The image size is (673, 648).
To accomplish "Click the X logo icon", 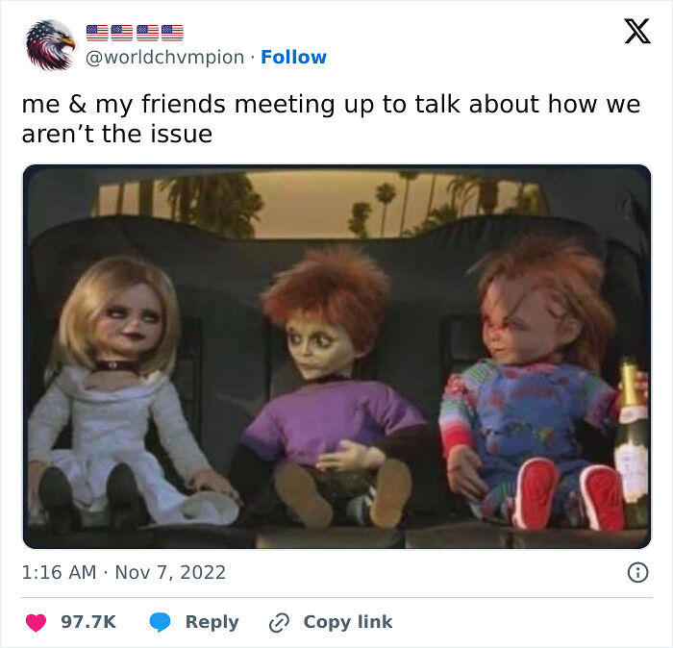I will click(637, 31).
